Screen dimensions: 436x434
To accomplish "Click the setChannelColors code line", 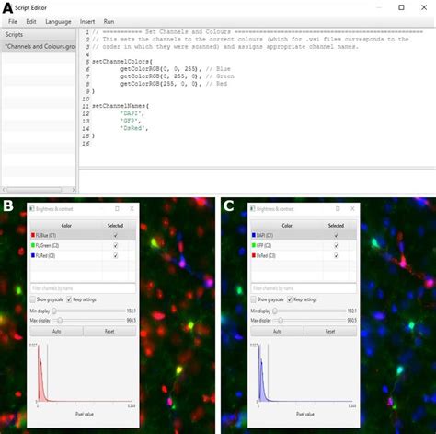I will [122, 62].
